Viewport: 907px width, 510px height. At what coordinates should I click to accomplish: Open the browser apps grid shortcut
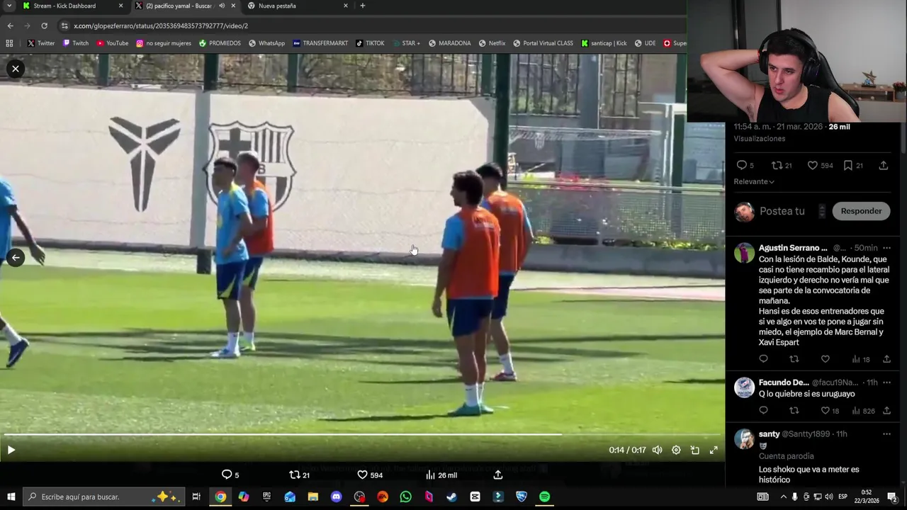click(9, 43)
